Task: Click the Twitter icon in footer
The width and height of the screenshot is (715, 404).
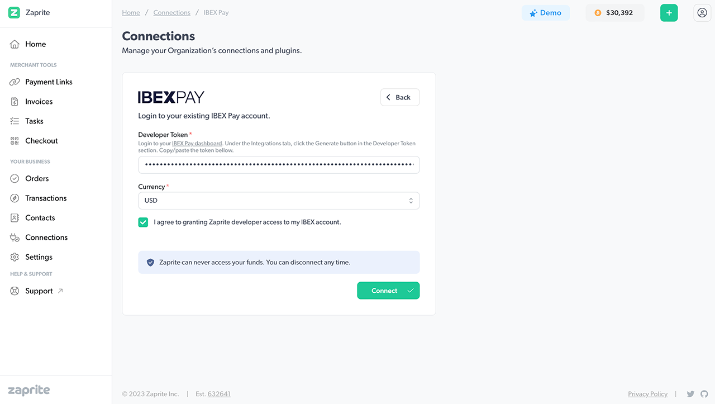Action: (x=690, y=394)
